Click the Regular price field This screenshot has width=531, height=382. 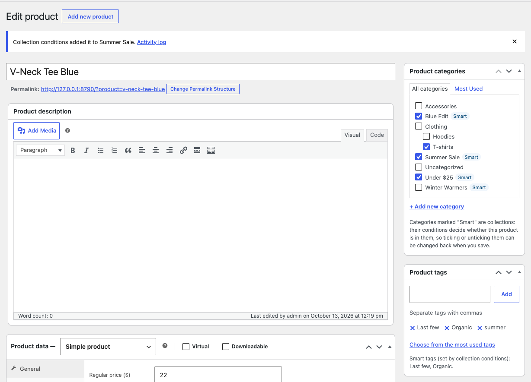pos(218,375)
